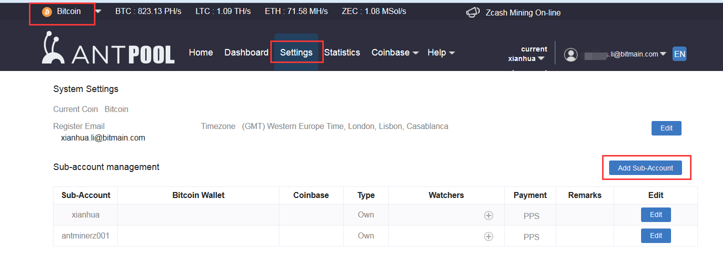
Task: Click the AntPool logo
Action: coord(108,49)
